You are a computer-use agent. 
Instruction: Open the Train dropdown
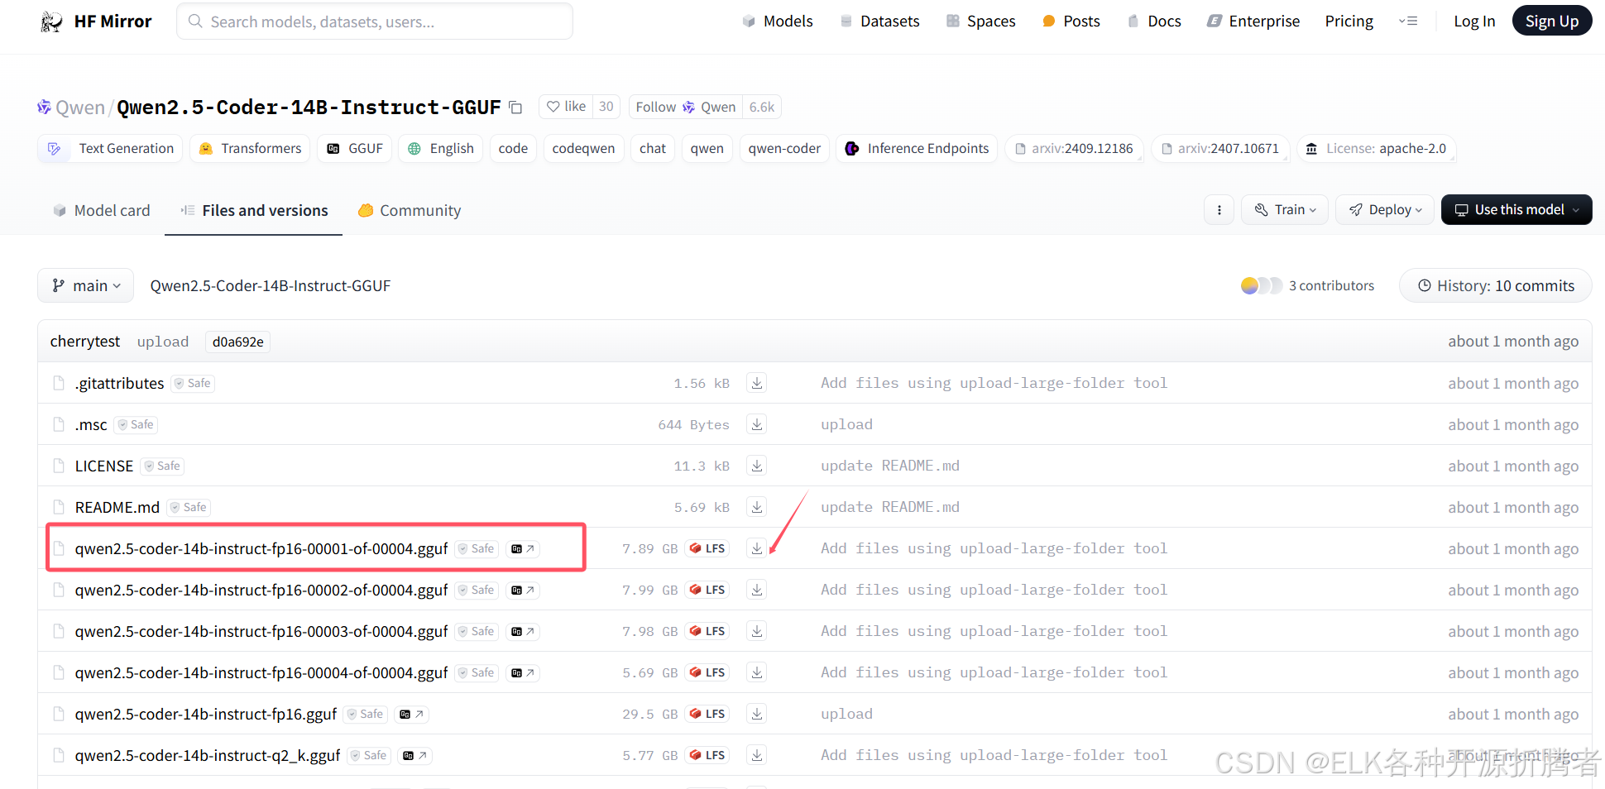click(1285, 210)
